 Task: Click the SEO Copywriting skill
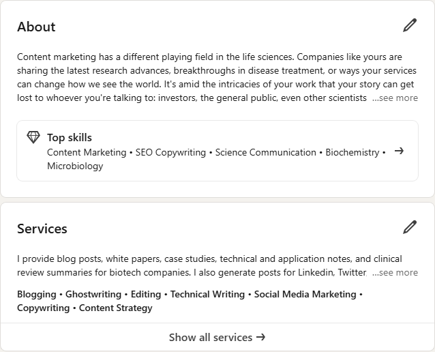point(170,152)
